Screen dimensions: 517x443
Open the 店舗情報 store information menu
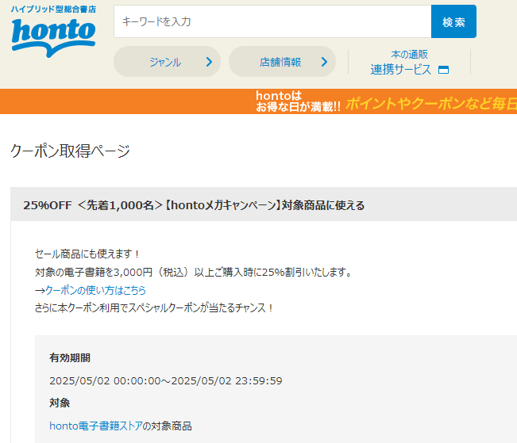(282, 62)
